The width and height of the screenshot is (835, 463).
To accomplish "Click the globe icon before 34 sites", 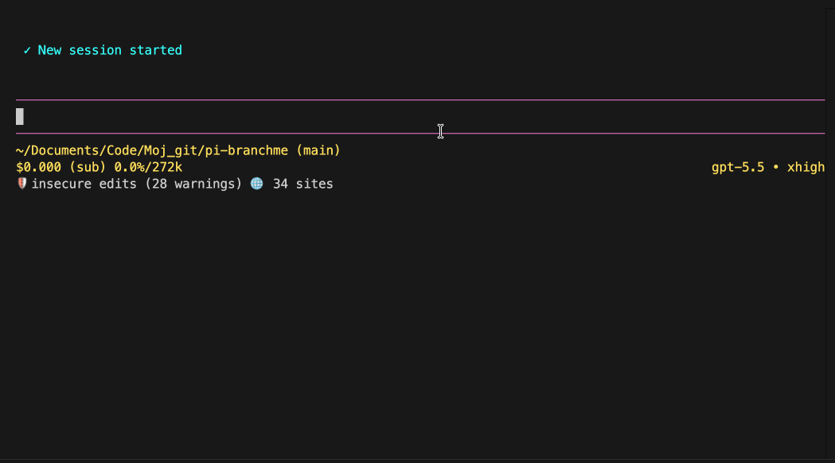I will click(256, 184).
